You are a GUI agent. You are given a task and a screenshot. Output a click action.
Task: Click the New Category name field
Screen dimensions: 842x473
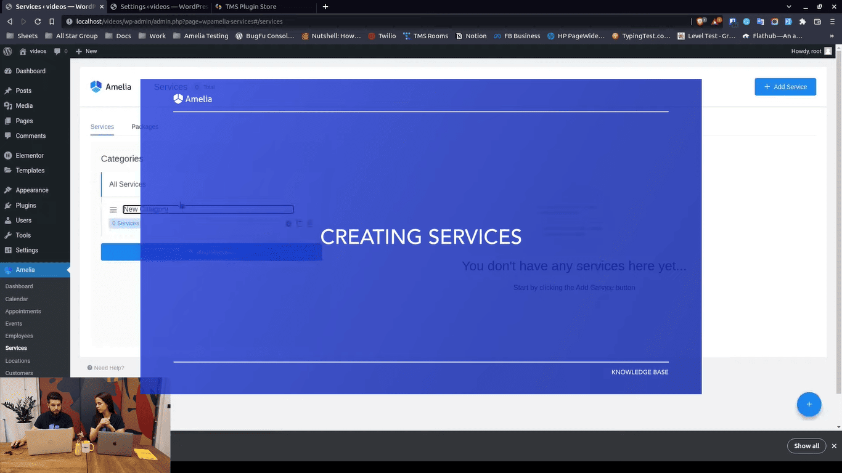pos(208,209)
